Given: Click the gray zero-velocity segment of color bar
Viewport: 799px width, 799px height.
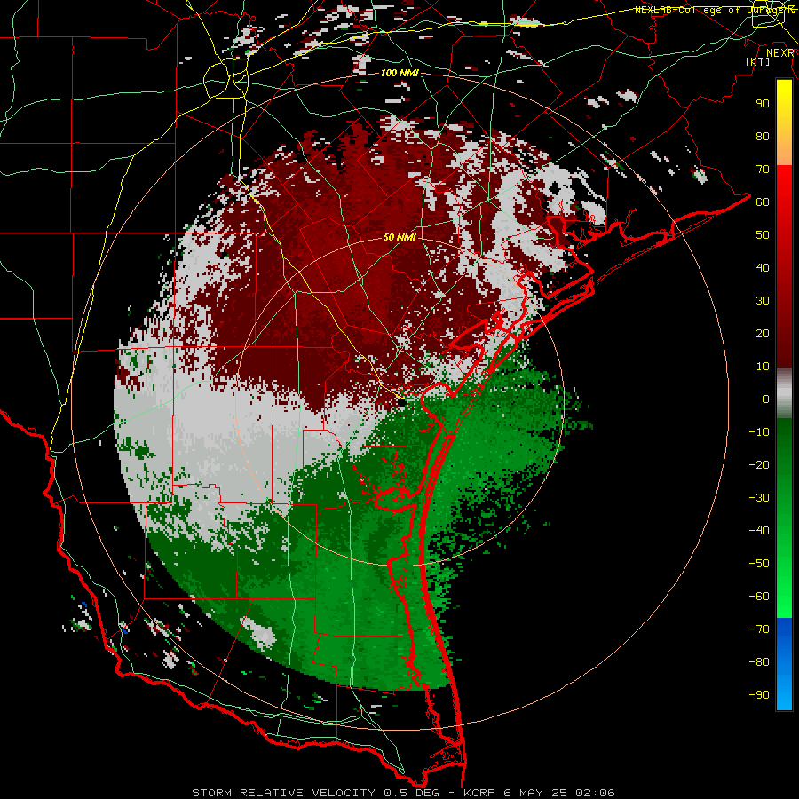Looking at the screenshot, I should click(784, 393).
